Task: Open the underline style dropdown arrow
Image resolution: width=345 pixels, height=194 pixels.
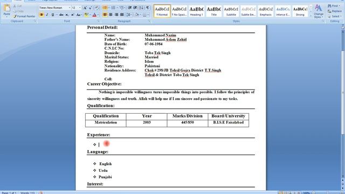Action: click(x=57, y=15)
